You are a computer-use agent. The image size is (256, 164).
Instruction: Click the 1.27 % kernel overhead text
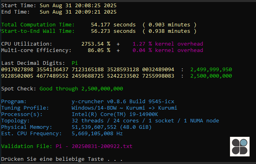(x=168, y=44)
